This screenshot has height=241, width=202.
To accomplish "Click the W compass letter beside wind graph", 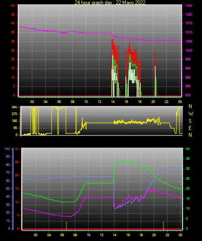I will point(191,114).
